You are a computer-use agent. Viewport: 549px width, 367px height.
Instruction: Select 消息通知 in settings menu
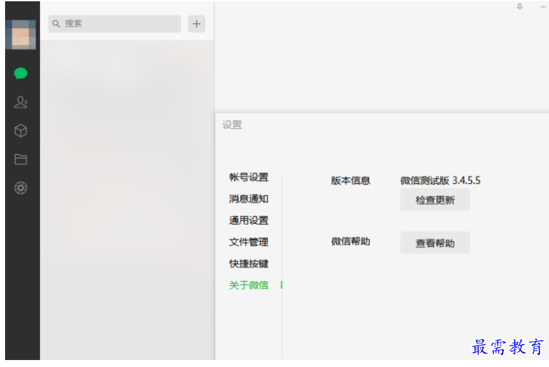tap(249, 199)
